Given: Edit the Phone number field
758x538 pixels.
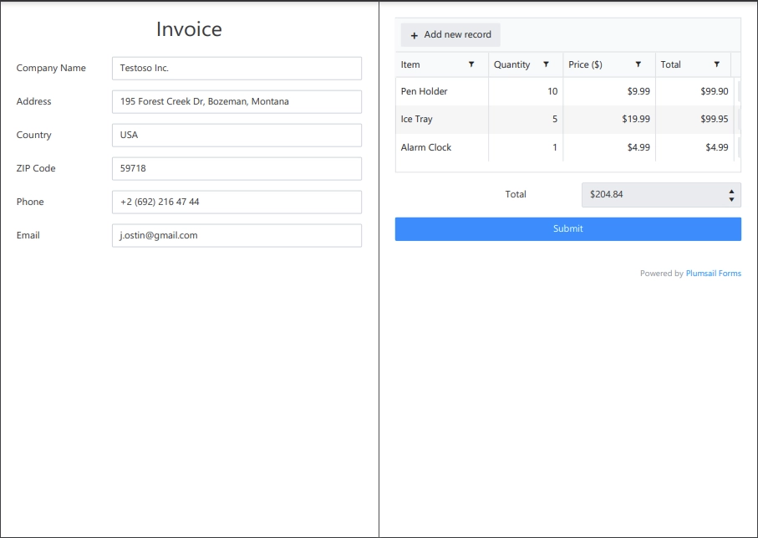Looking at the screenshot, I should (x=237, y=202).
